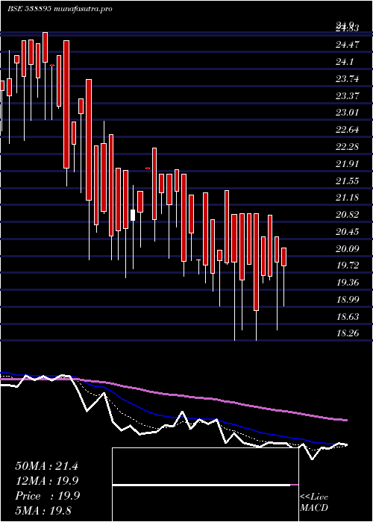
Task: Click the 19.36 price axis label
Action: click(x=348, y=283)
